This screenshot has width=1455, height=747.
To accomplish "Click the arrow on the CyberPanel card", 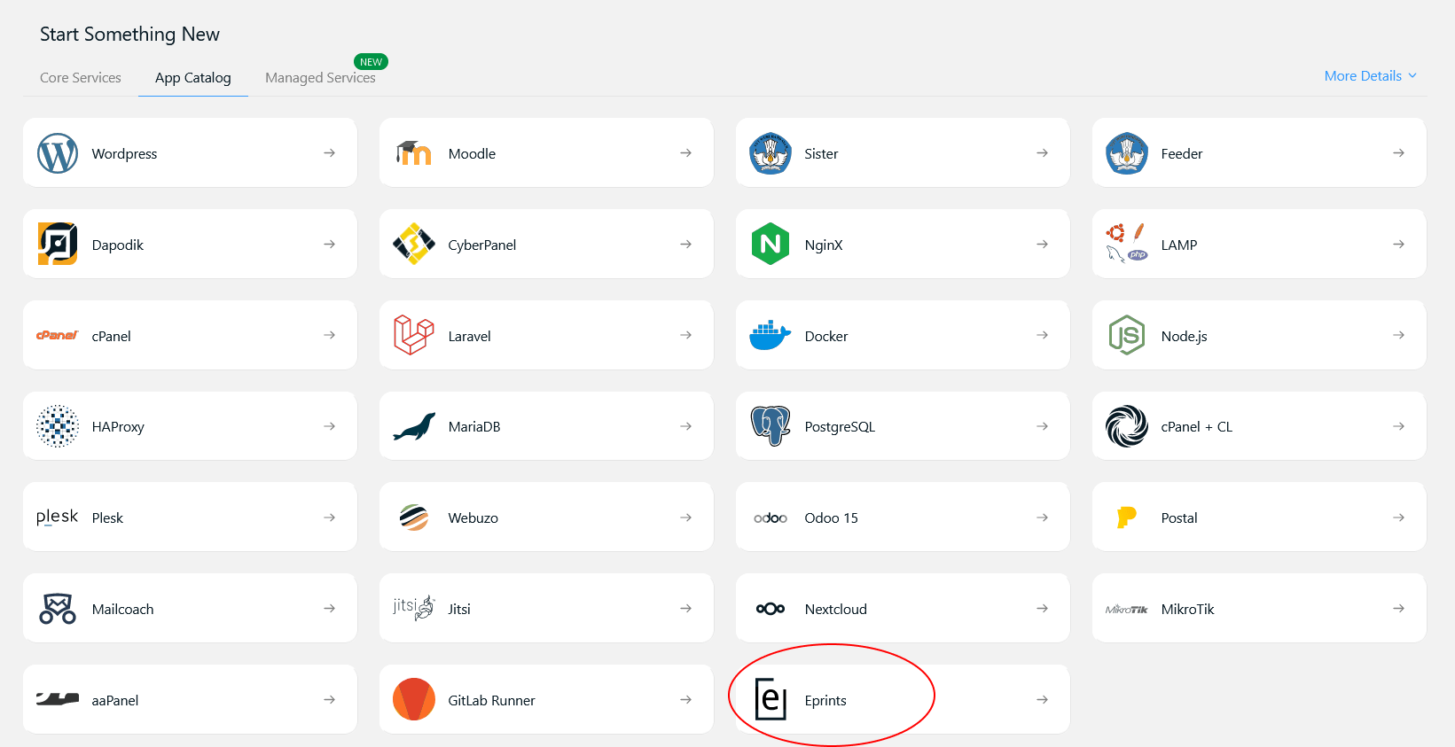I will coord(685,245).
